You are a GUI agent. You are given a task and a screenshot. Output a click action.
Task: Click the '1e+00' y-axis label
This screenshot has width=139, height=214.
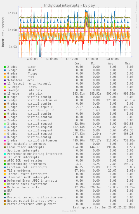(x=12, y=30)
